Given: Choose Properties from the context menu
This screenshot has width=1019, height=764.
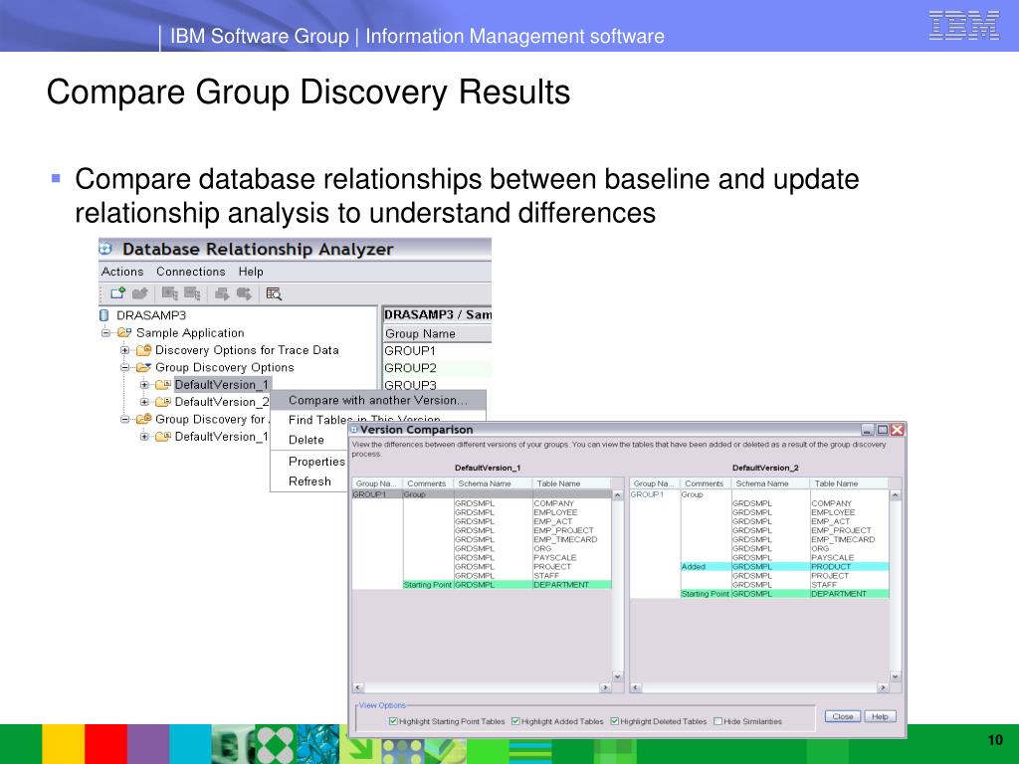Looking at the screenshot, I should [316, 462].
